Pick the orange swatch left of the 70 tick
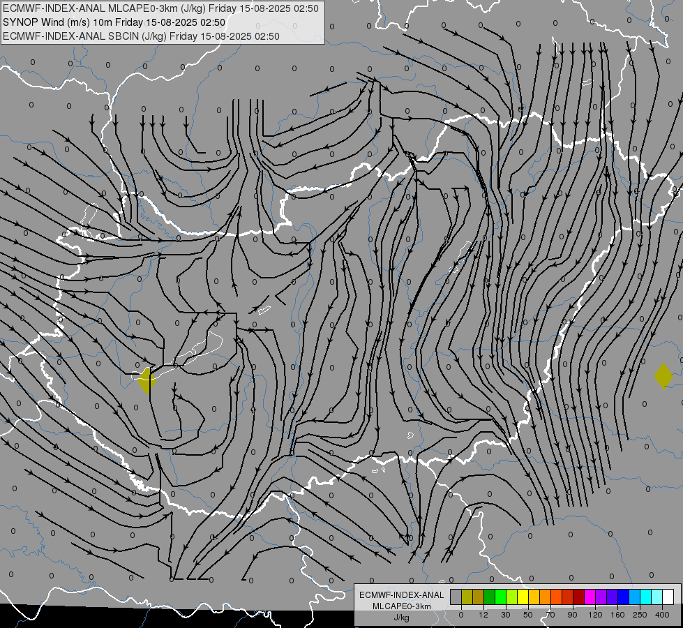 tap(546, 597)
